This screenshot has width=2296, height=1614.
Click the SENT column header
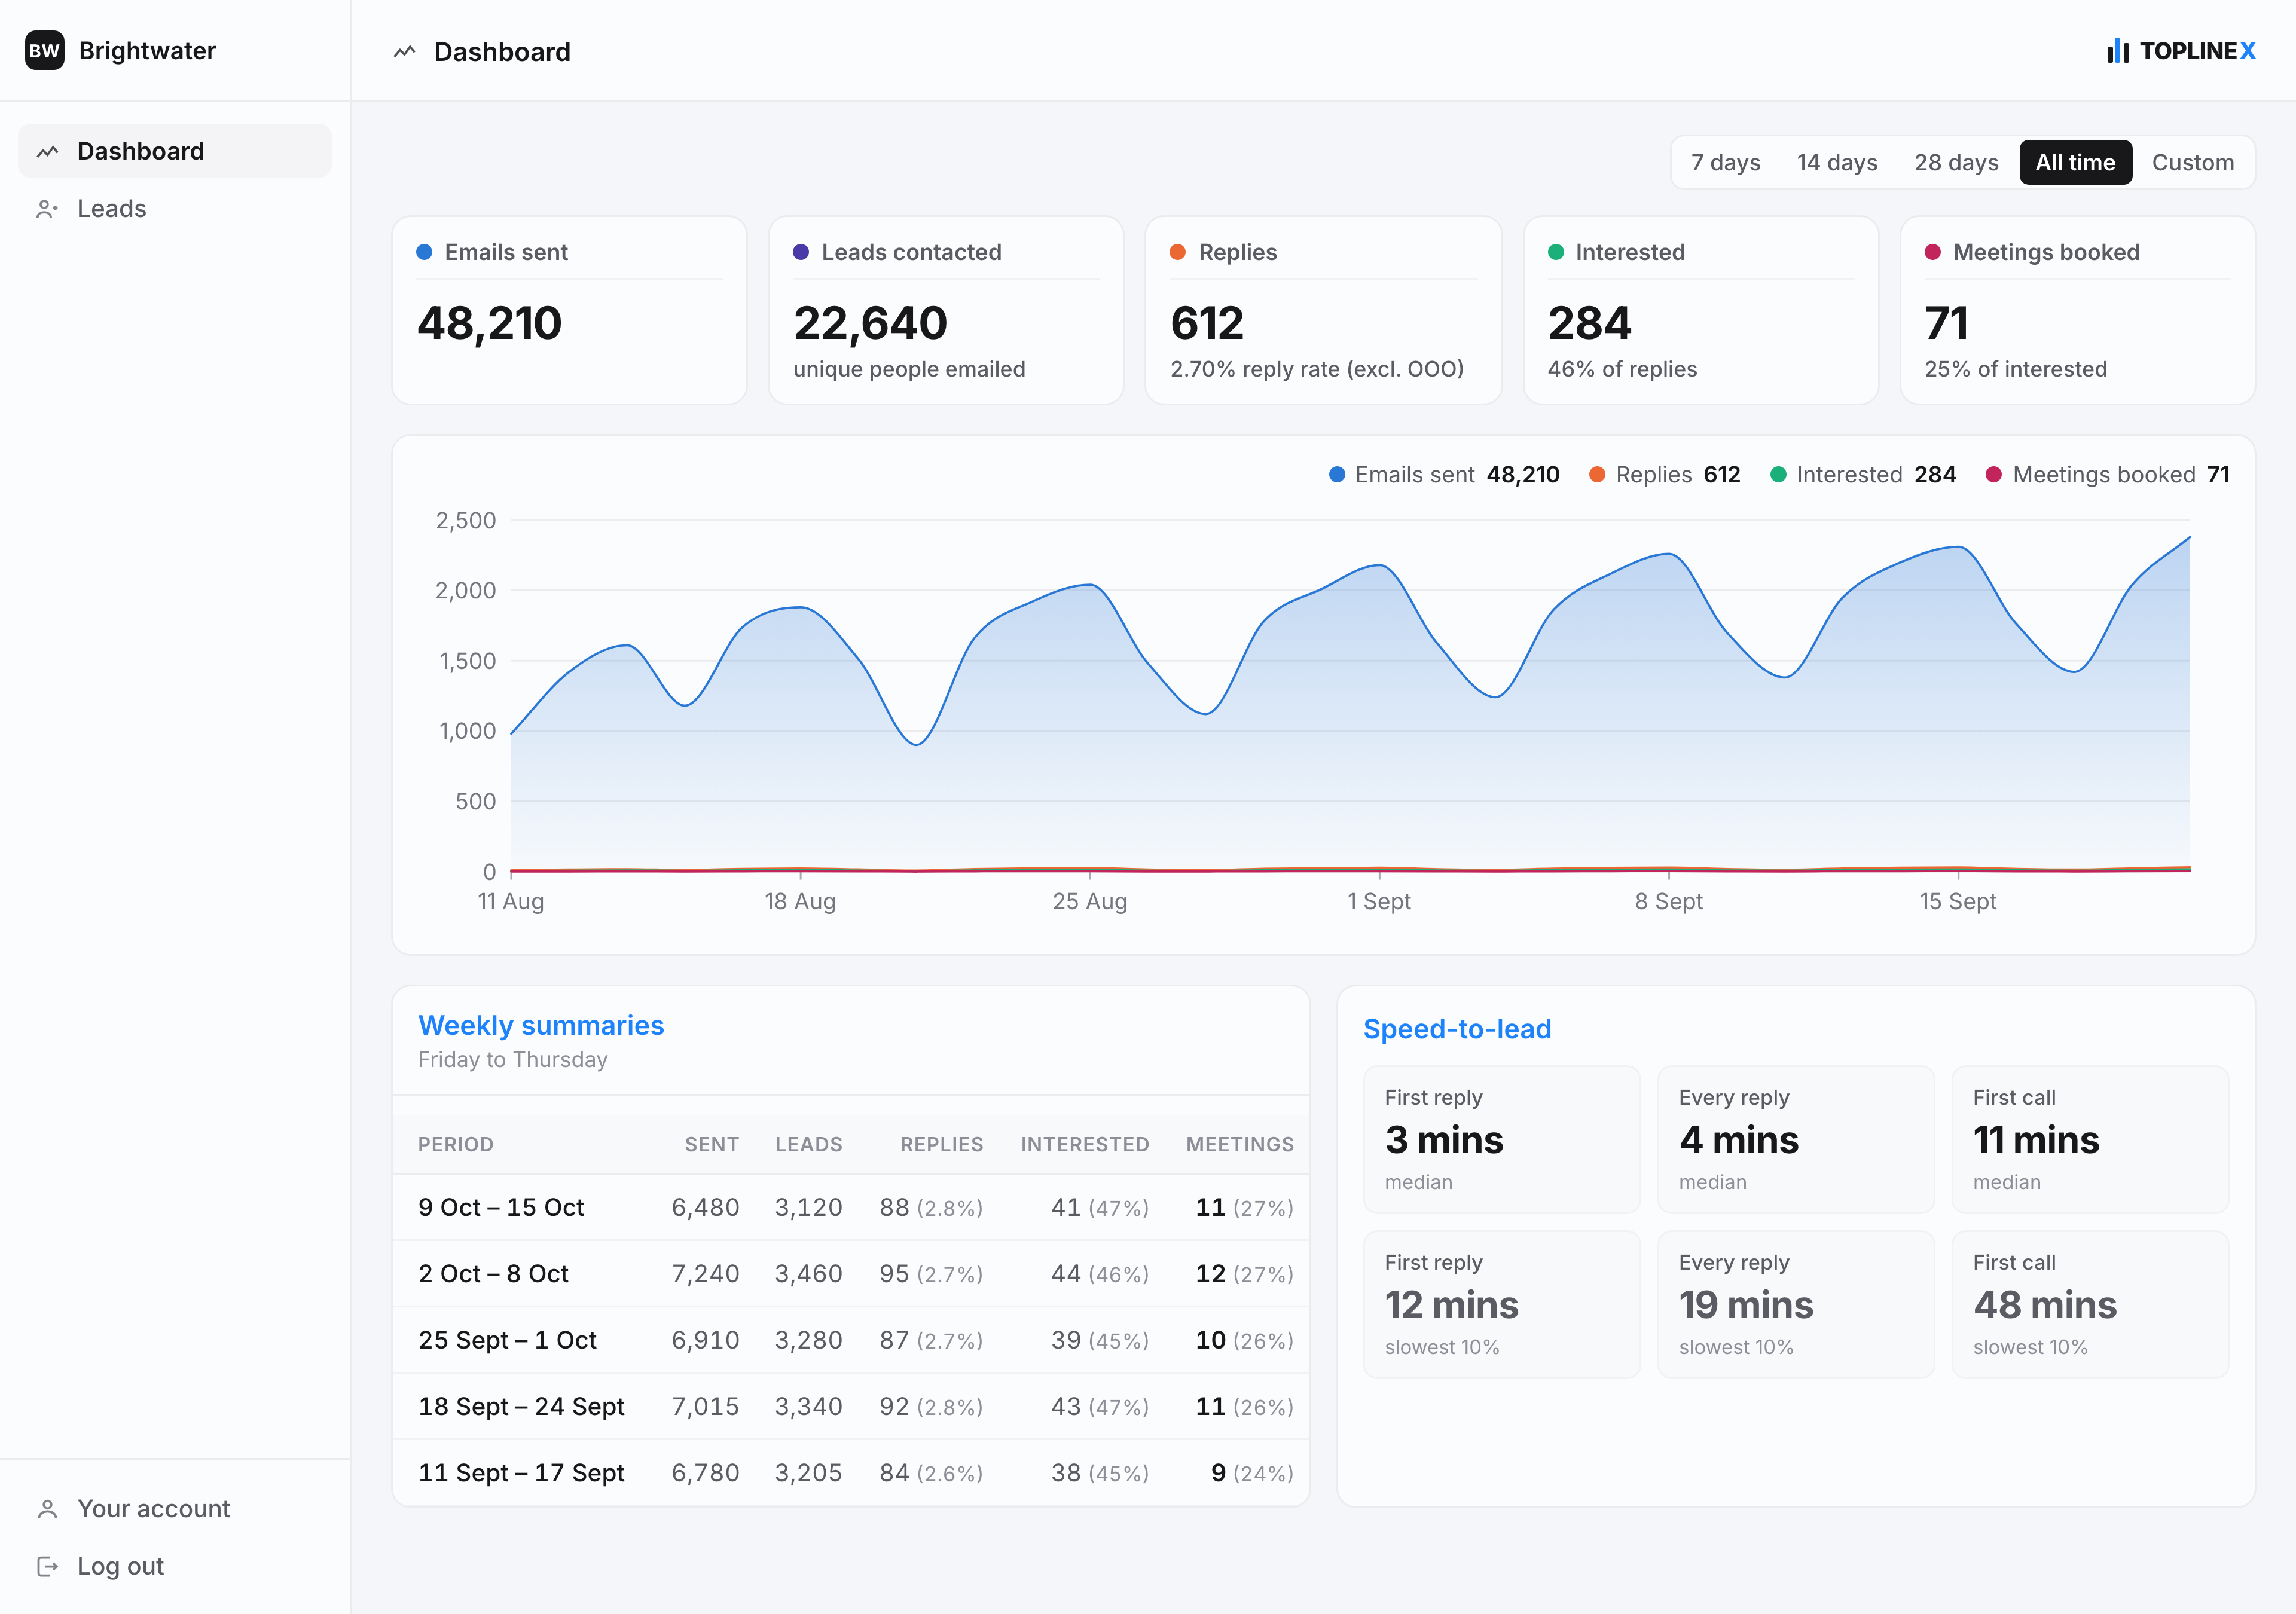712,1144
